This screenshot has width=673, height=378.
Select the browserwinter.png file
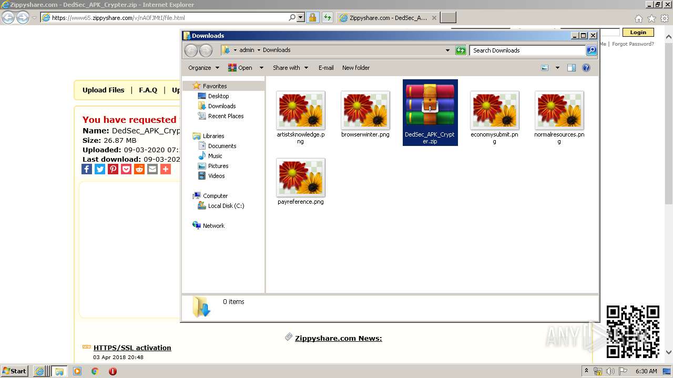365,114
